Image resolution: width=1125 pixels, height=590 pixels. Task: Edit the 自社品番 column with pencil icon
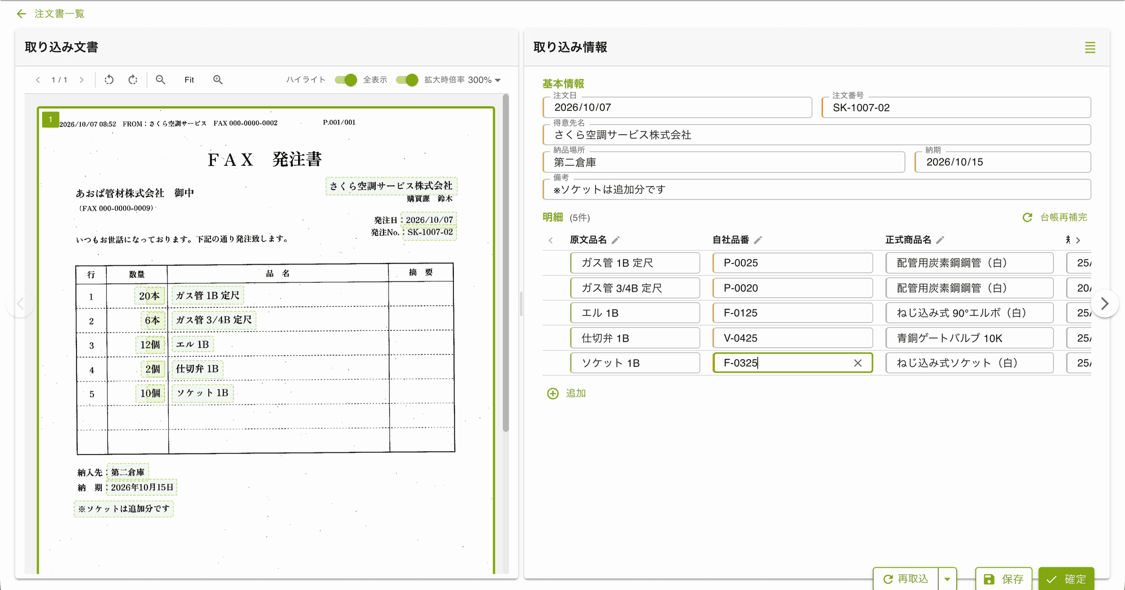(x=758, y=240)
